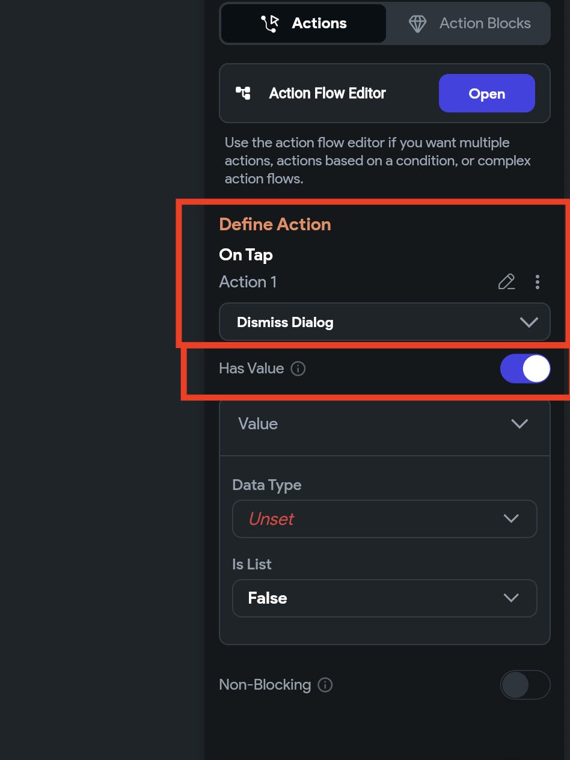The width and height of the screenshot is (570, 760).
Task: Open the Is List dropdown set to False
Action: (384, 598)
